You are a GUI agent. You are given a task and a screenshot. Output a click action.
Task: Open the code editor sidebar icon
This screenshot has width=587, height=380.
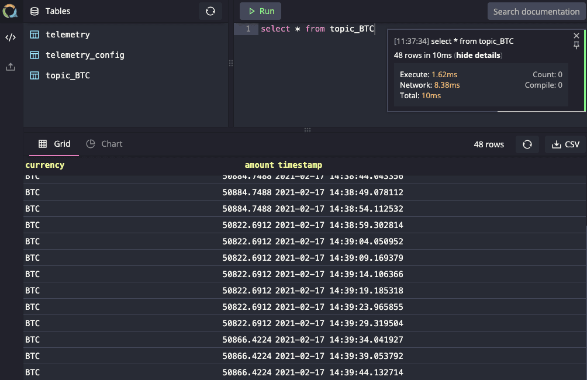pyautogui.click(x=11, y=38)
